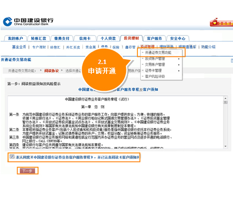Switch to the 安全中心 tab

pyautogui.click(x=178, y=38)
